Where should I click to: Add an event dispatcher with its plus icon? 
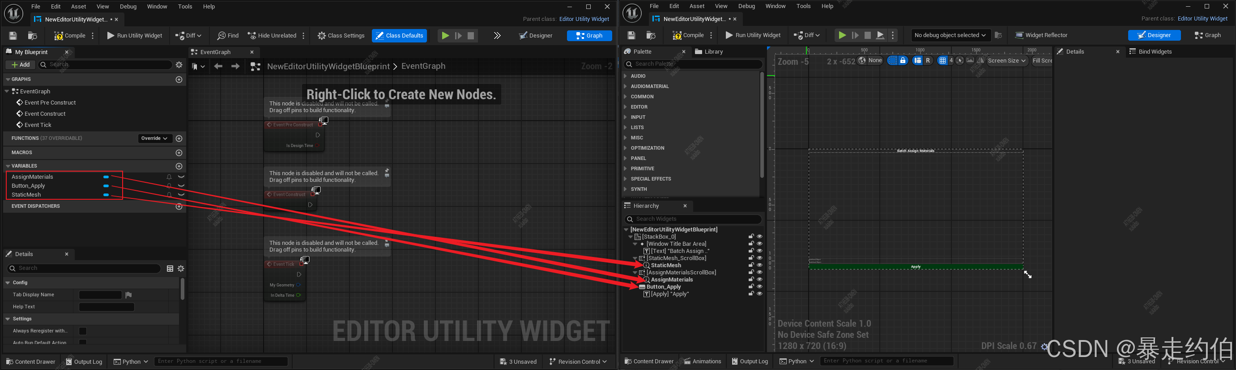point(179,206)
